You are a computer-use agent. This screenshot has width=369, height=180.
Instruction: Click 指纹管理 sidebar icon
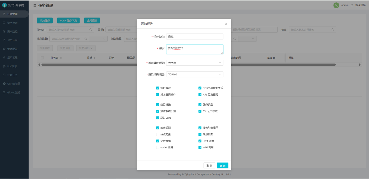pyautogui.click(x=4, y=58)
